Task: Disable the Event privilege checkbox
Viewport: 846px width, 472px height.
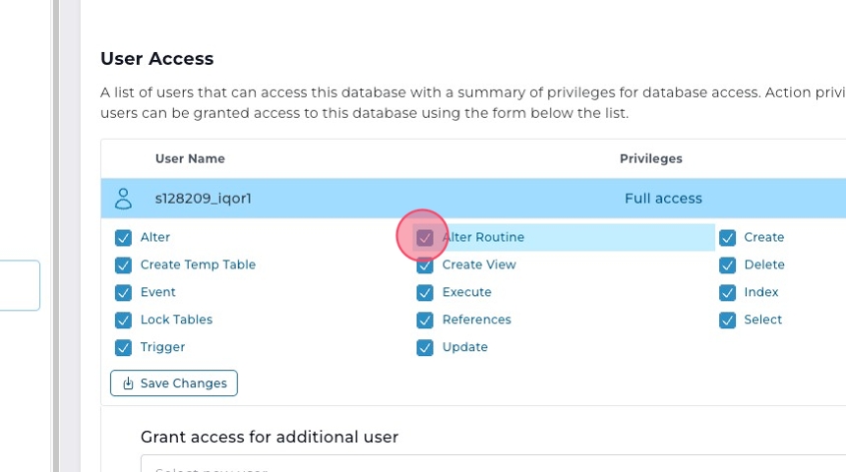Action: (123, 293)
